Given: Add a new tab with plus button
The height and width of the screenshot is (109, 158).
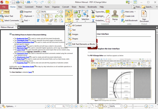Looking at the screenshot, I should tap(19, 27).
